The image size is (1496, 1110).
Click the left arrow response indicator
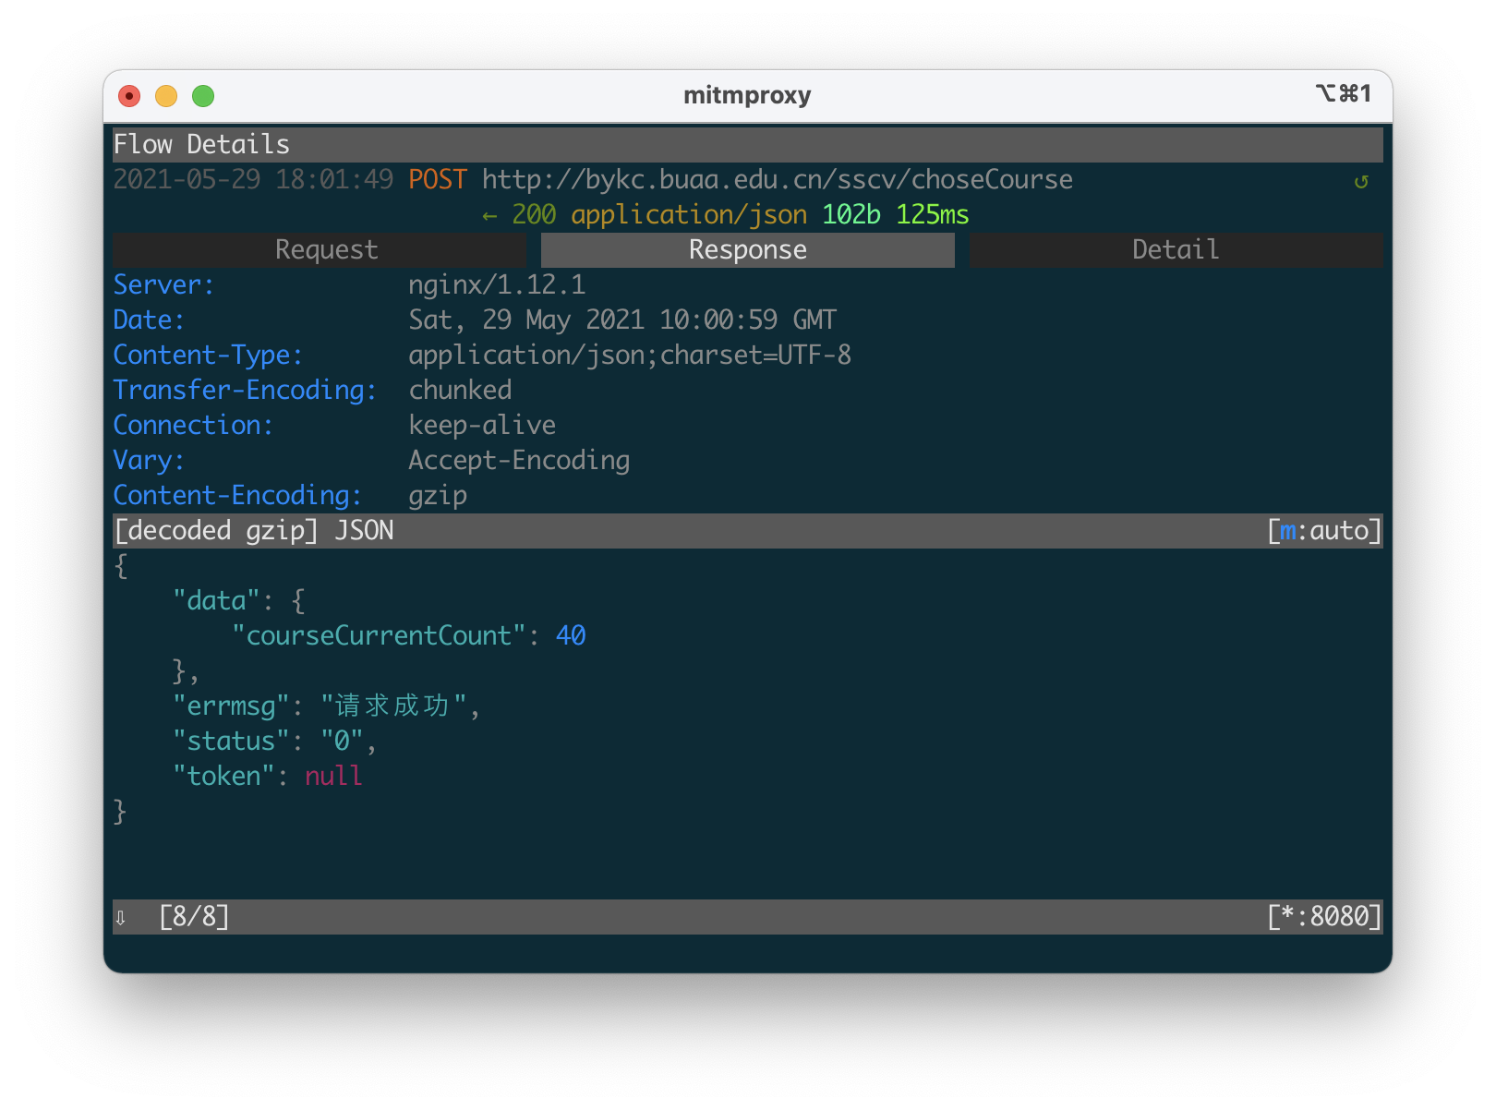click(x=489, y=216)
